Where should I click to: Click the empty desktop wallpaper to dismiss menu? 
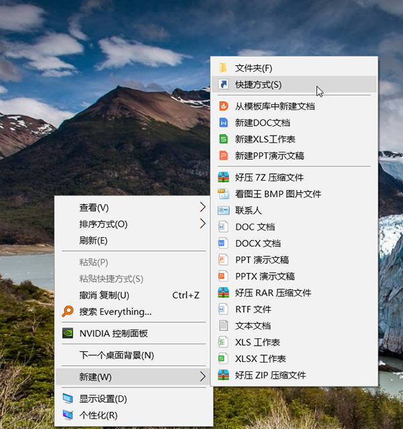tap(101, 101)
